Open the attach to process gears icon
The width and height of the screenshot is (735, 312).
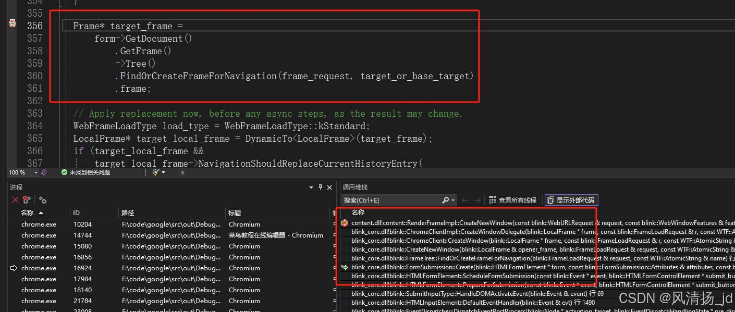click(x=43, y=200)
